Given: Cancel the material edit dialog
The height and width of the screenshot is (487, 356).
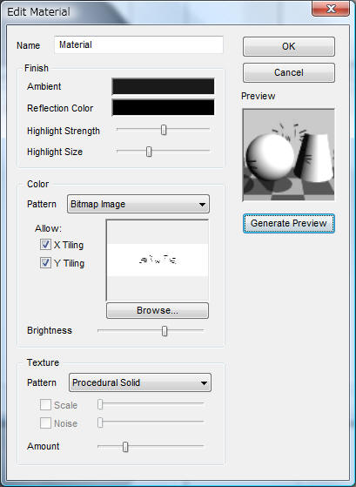Looking at the screenshot, I should pos(289,72).
